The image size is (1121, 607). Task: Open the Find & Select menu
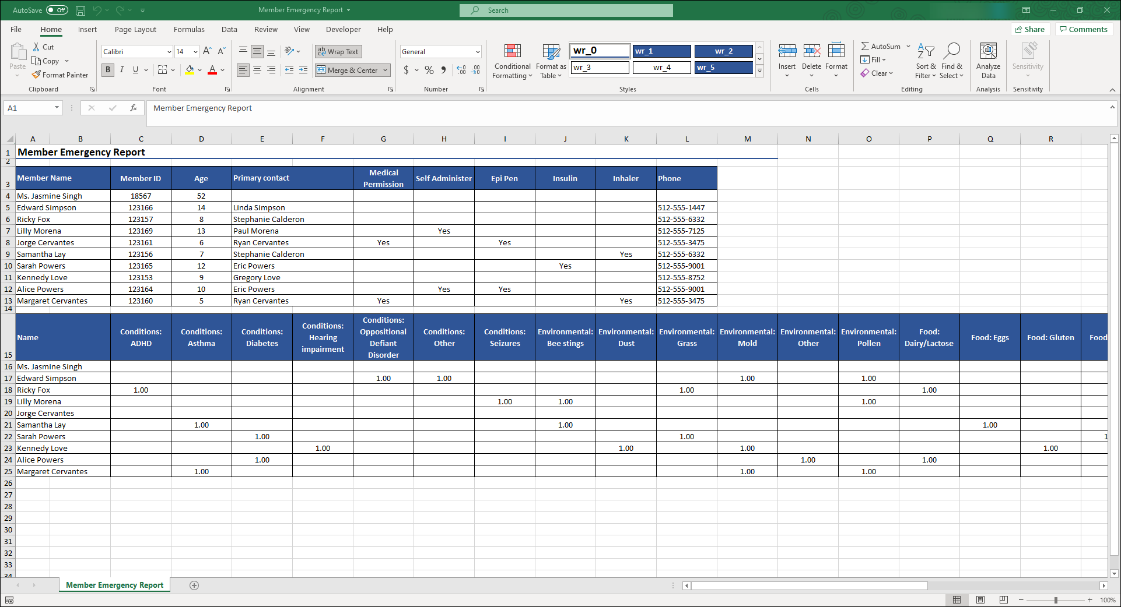click(x=951, y=61)
